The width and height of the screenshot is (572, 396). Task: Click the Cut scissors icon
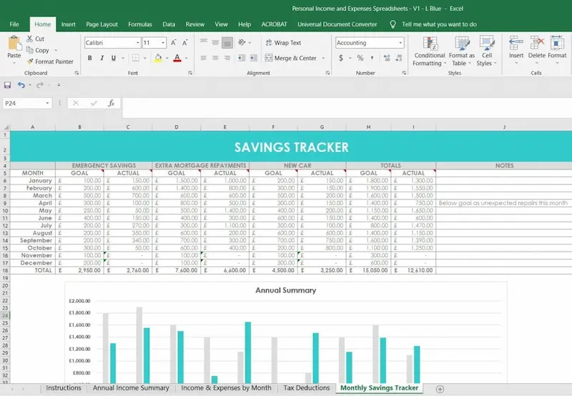tap(29, 39)
